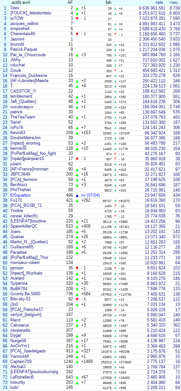
Task: Select member Calusarus
Action: (19, 325)
